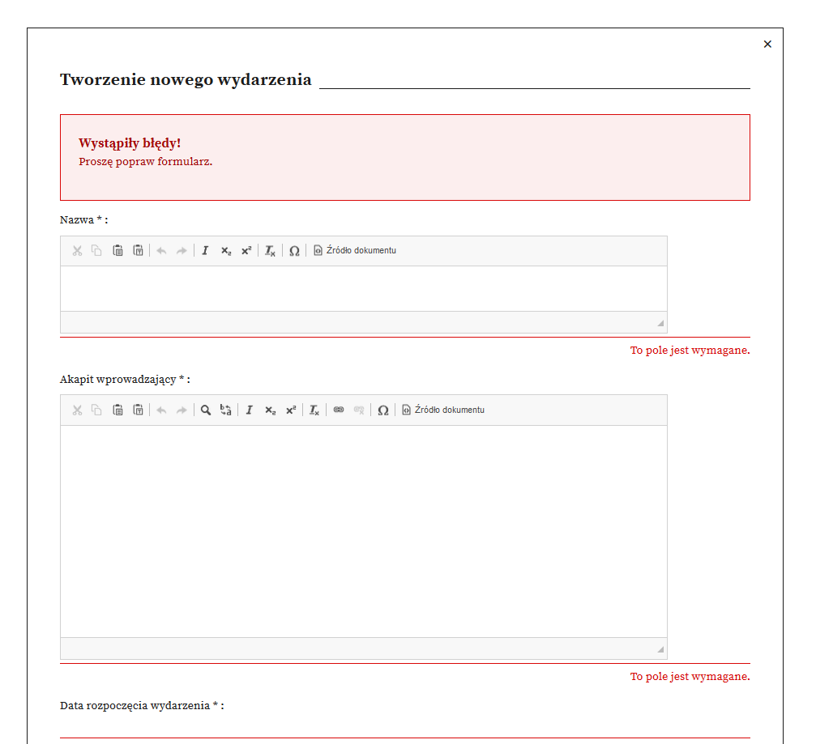This screenshot has height=744, width=816.
Task: Apply superscript in Akapit wprowadzający editor
Action: (290, 410)
